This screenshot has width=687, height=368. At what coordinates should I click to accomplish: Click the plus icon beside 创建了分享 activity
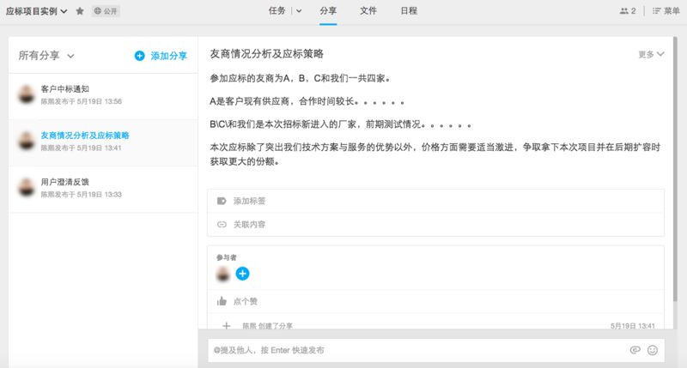coord(226,326)
